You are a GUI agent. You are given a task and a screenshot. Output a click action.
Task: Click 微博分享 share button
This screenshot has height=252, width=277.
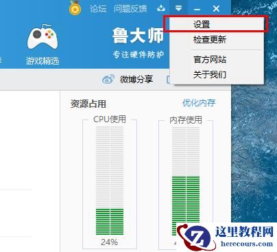tap(136, 80)
